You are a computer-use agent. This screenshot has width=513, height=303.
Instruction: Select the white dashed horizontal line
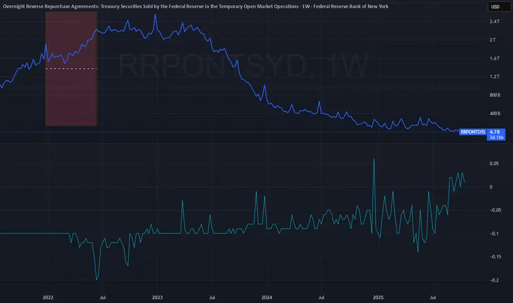(71, 68)
